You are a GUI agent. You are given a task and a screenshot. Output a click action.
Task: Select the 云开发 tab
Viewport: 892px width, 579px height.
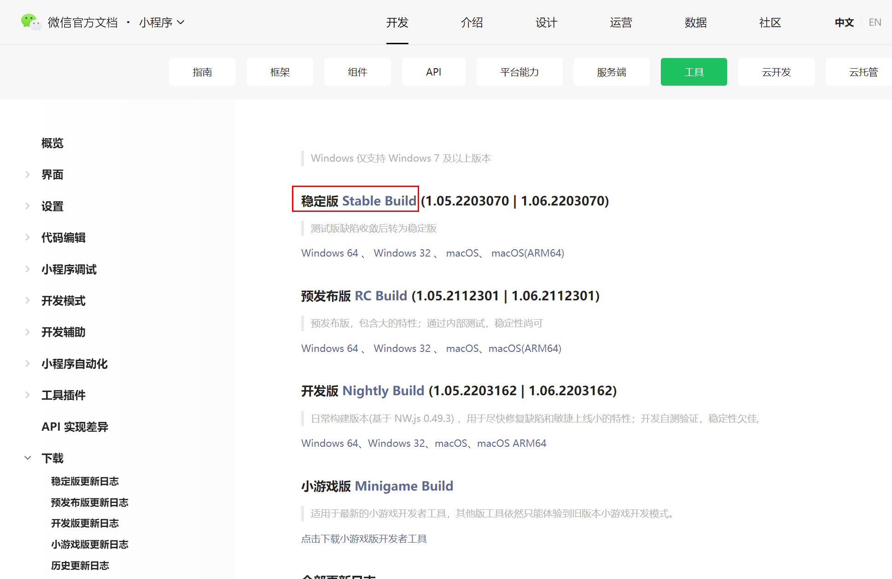point(776,72)
